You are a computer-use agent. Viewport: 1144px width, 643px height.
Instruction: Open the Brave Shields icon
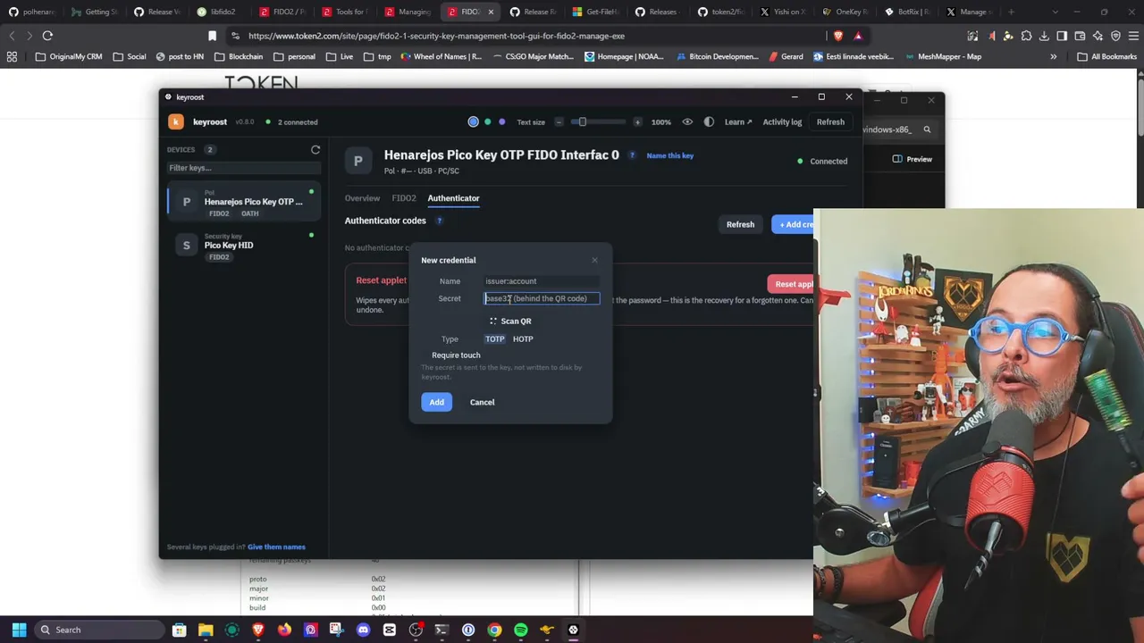click(837, 36)
